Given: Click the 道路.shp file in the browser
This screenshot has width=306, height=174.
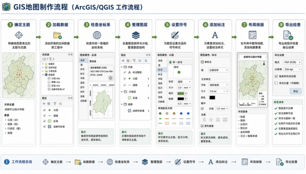Looking at the screenshot, I should [56, 82].
